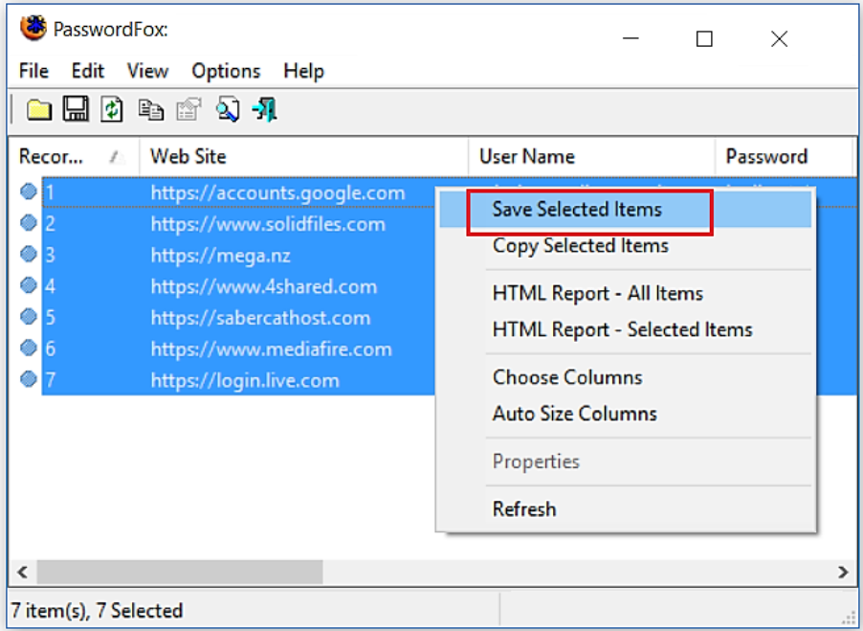The image size is (863, 631).
Task: Click the Select Folders toolbar icon
Action: [x=39, y=109]
